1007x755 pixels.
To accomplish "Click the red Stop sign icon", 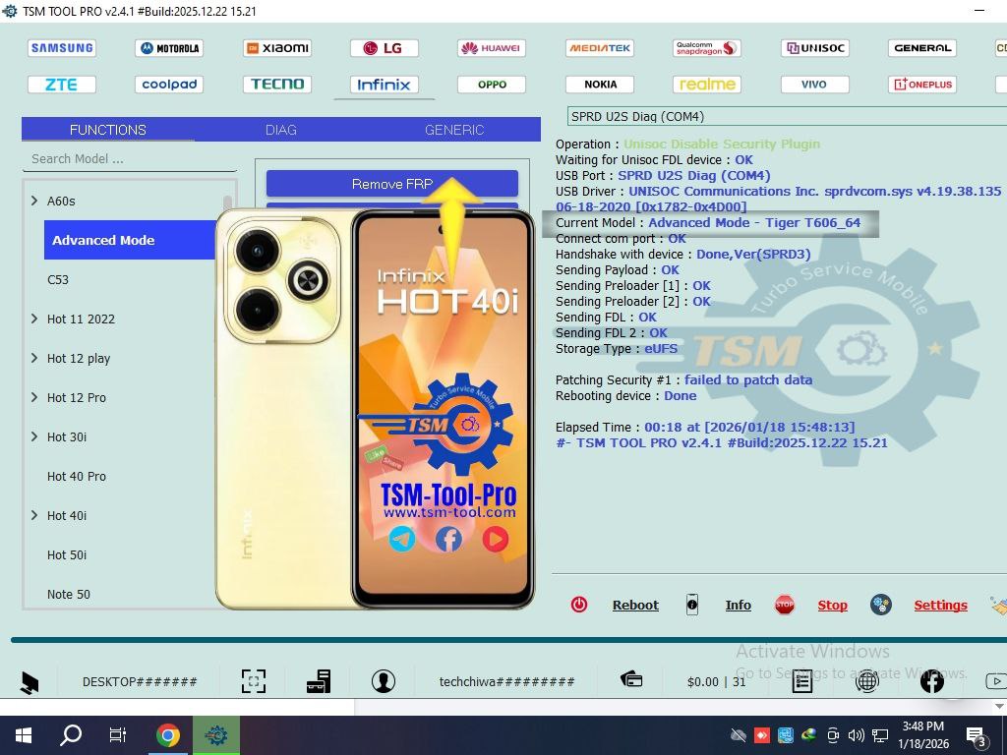I will pyautogui.click(x=784, y=605).
